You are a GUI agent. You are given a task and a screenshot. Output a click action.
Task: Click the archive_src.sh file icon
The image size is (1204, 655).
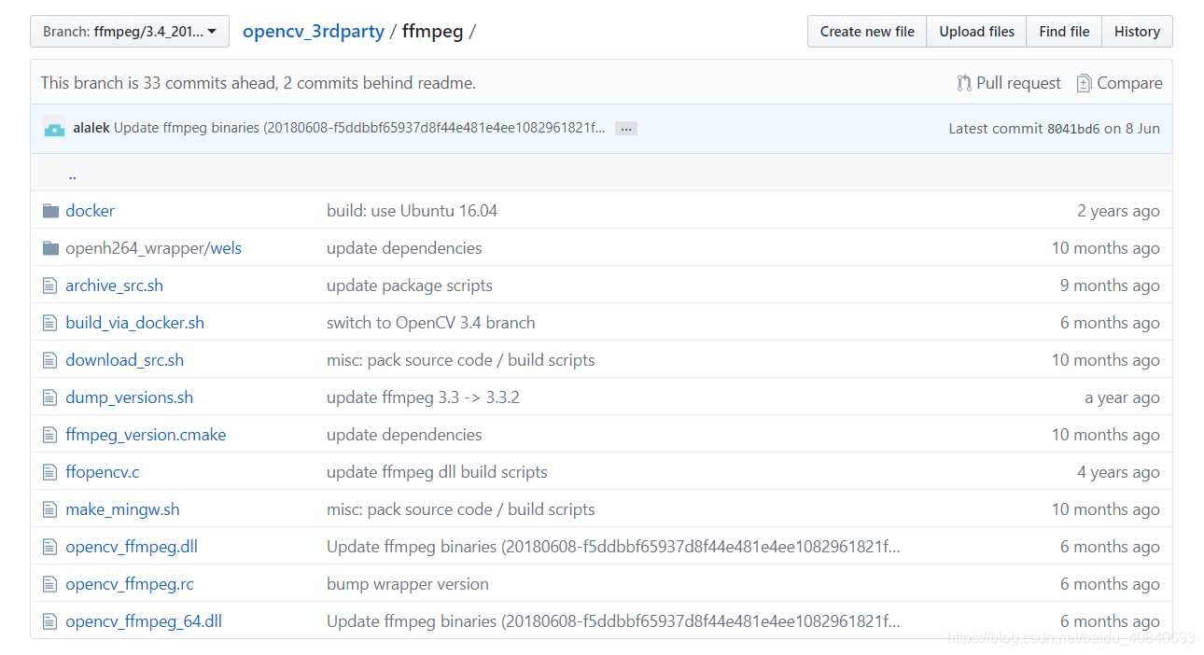[50, 286]
